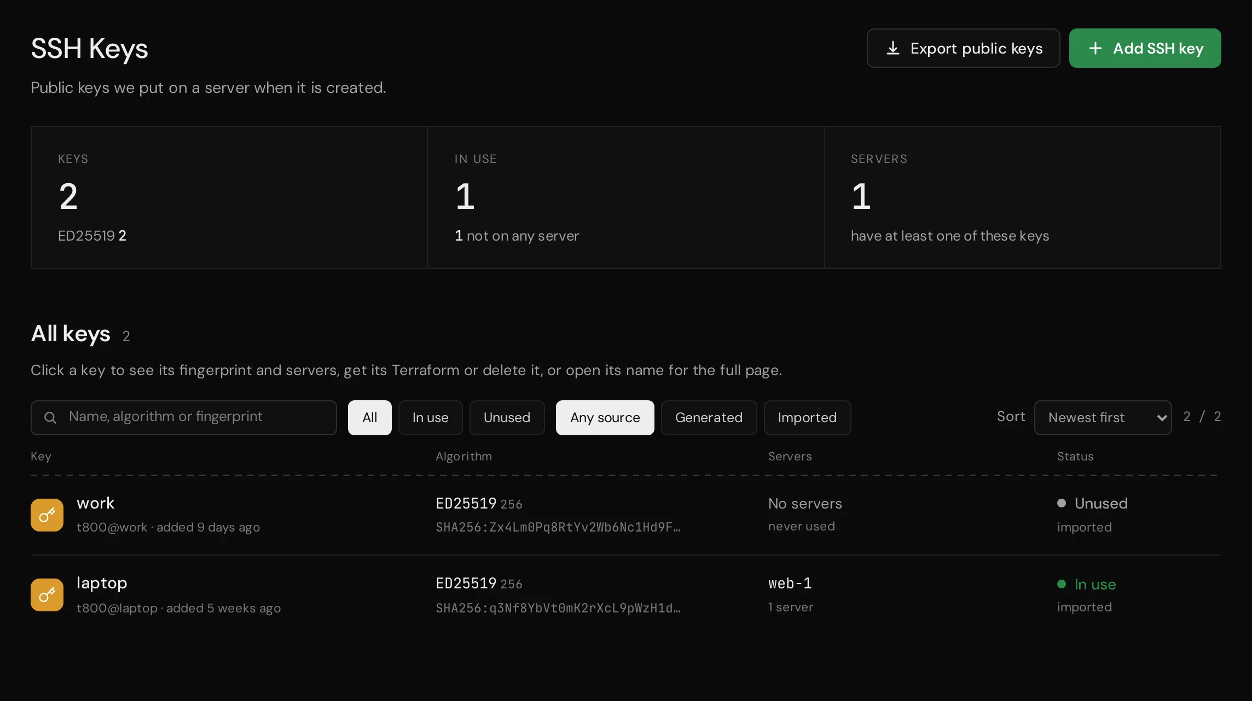Click No servers in the work row
Image resolution: width=1252 pixels, height=701 pixels.
pos(805,504)
